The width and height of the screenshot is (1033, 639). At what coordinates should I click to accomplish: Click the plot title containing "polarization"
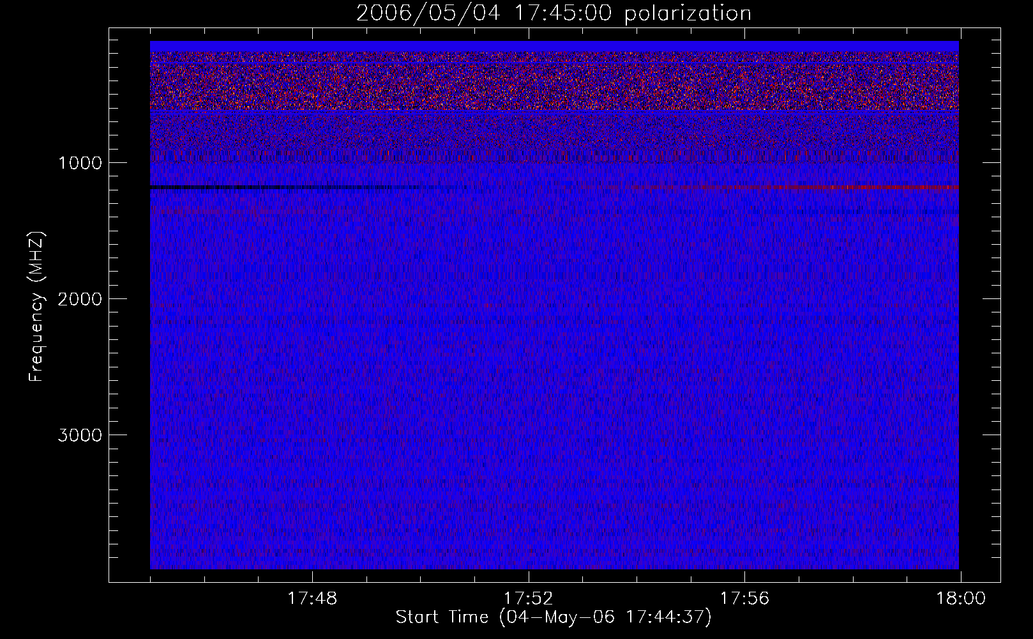point(553,13)
